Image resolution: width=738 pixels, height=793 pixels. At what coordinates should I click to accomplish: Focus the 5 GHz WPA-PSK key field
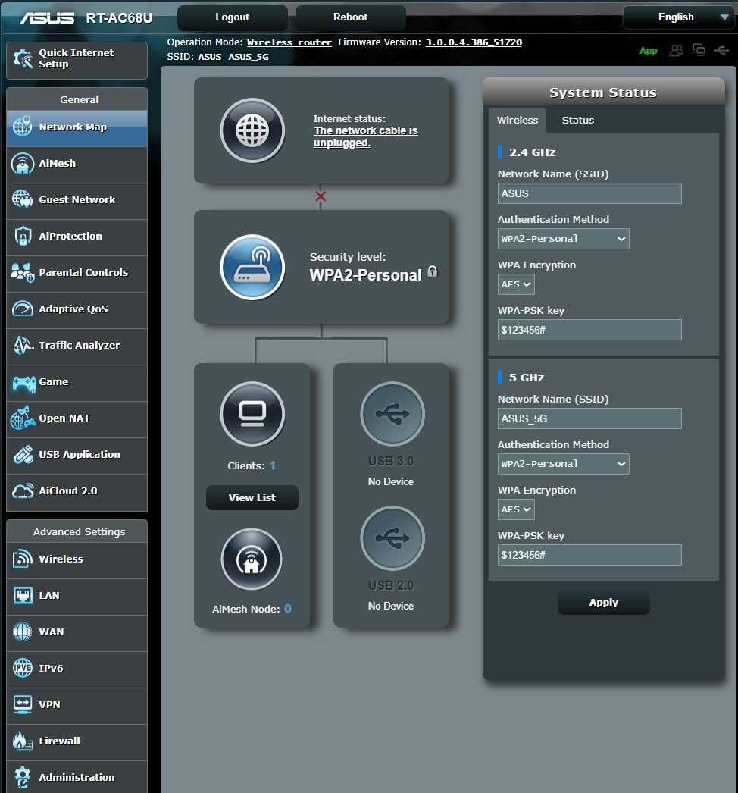[589, 555]
